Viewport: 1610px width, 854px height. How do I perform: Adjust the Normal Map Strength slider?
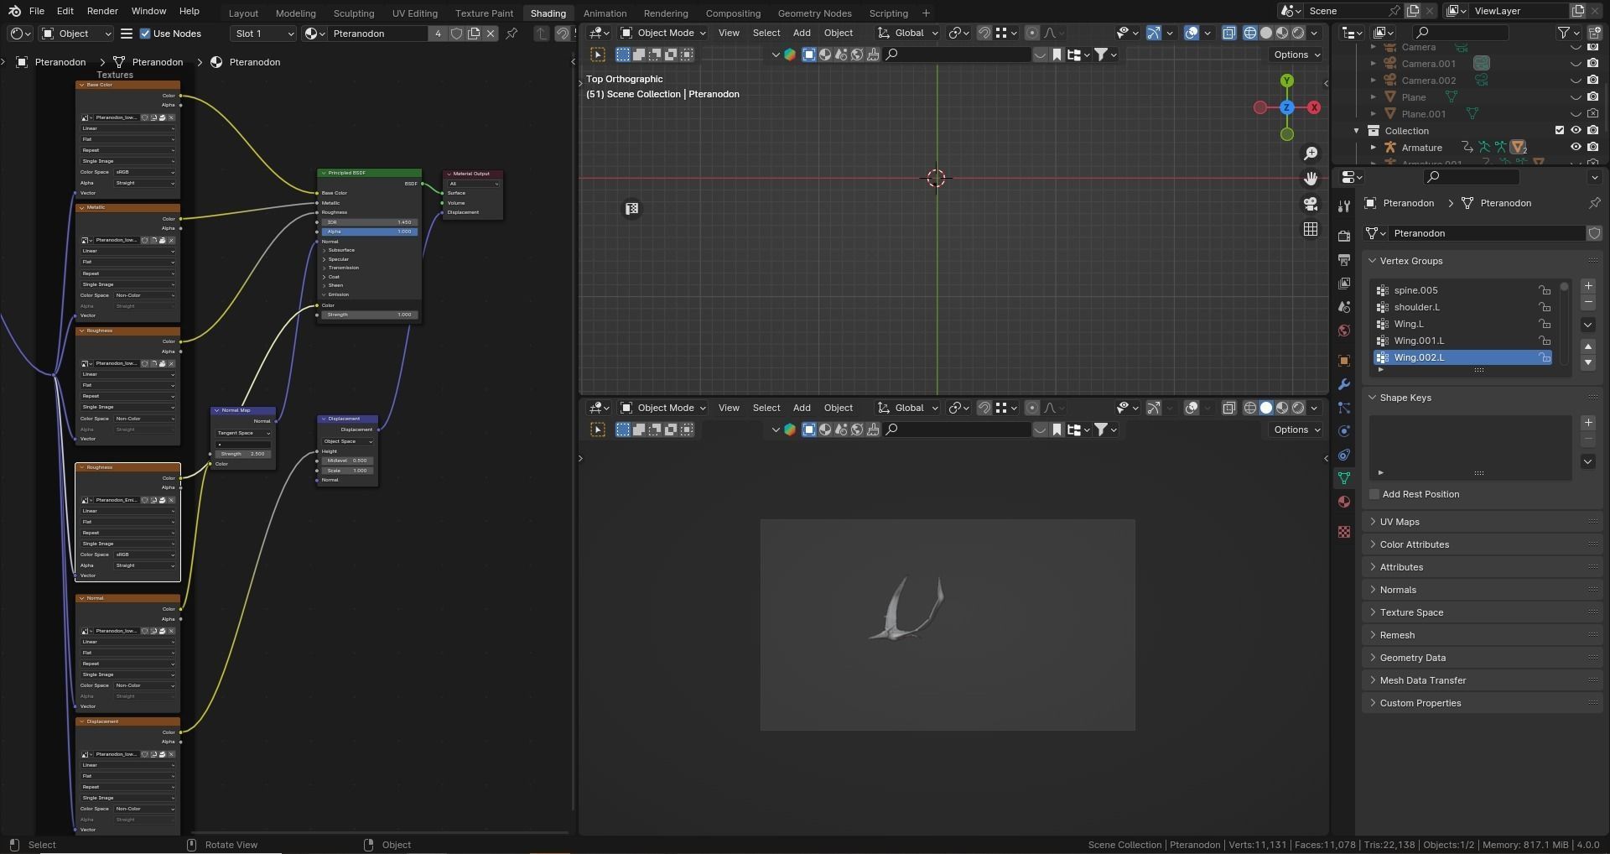[x=242, y=454]
